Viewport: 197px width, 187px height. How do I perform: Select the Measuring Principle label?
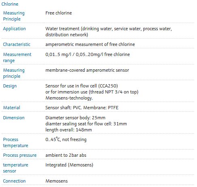(x=14, y=16)
